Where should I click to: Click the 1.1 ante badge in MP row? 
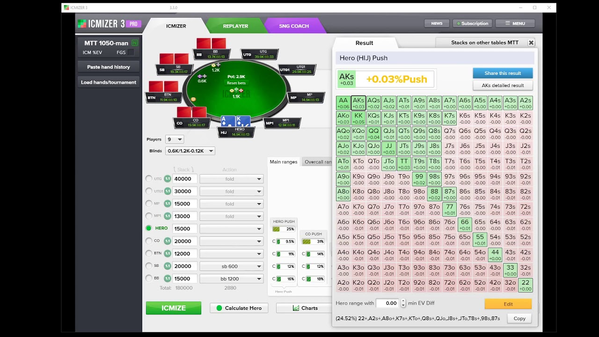(x=168, y=204)
